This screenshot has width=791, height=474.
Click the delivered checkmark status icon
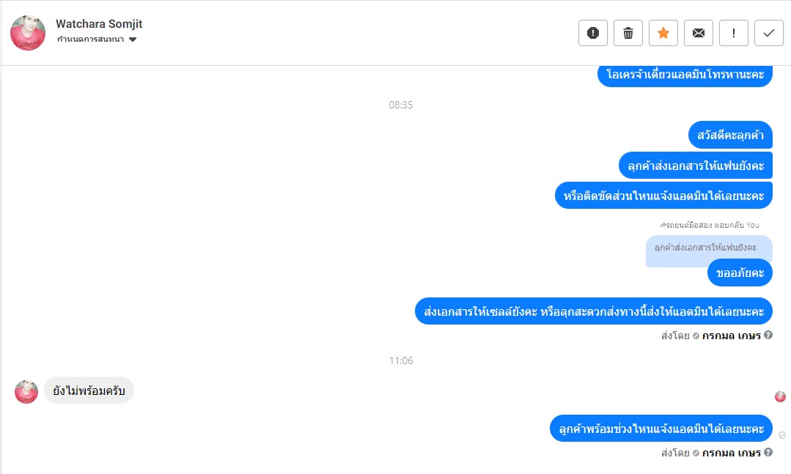(x=782, y=435)
